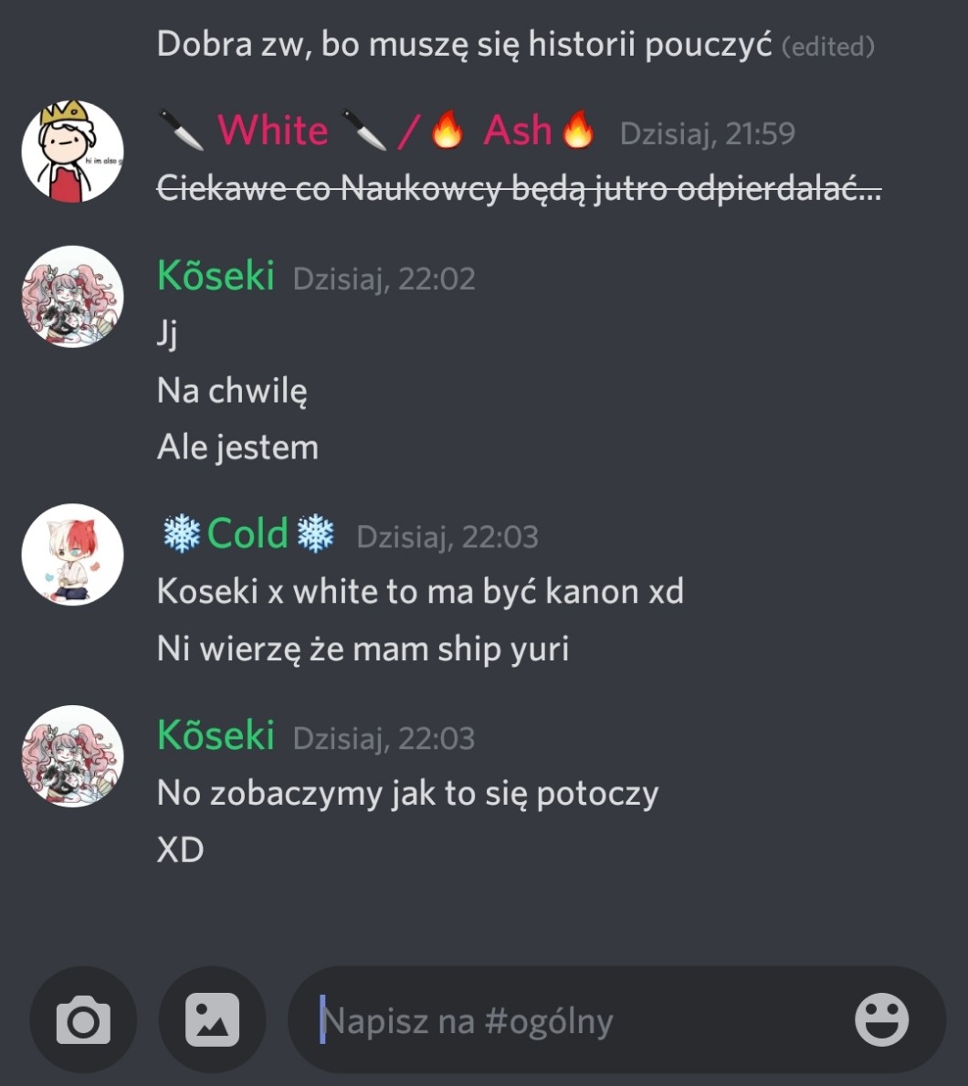
Task: Open Cold's profile avatar
Action: click(73, 554)
